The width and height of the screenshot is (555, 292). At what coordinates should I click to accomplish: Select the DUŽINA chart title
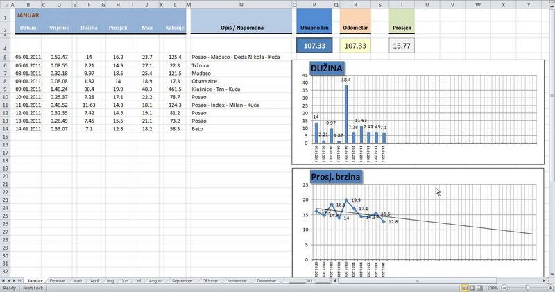(326, 68)
